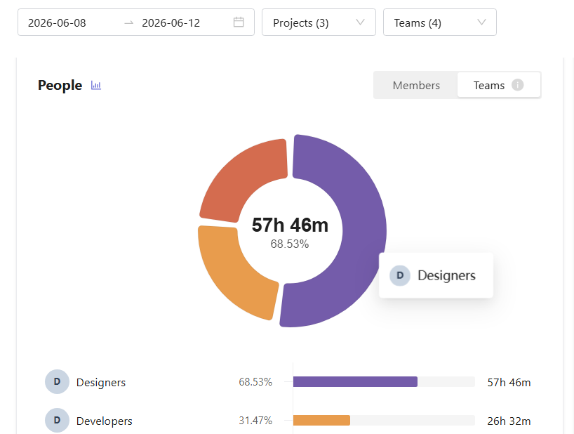Click the chevron on Projects dropdown
Viewport: 574px width, 434px height.
coord(360,22)
